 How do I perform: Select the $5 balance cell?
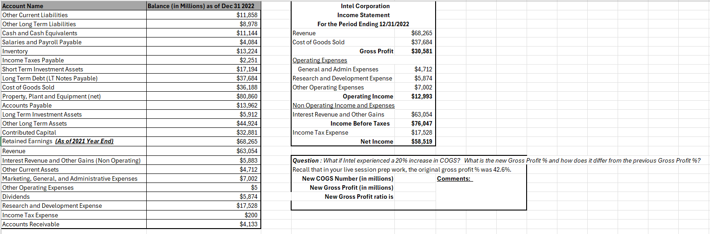click(204, 187)
